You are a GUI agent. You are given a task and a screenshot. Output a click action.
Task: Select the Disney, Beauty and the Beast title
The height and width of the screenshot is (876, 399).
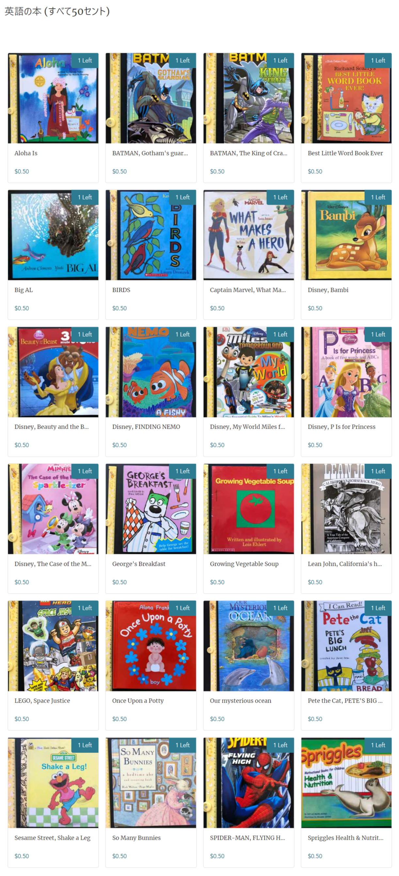pos(51,426)
